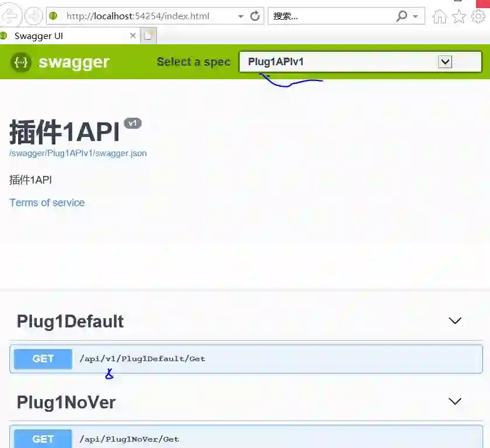
Task: Expand the /api/v1/Plug1Default/Get endpoint path
Action: coord(142,359)
